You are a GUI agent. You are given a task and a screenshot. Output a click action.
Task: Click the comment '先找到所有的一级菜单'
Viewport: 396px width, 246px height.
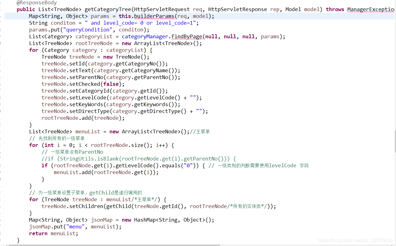57,138
